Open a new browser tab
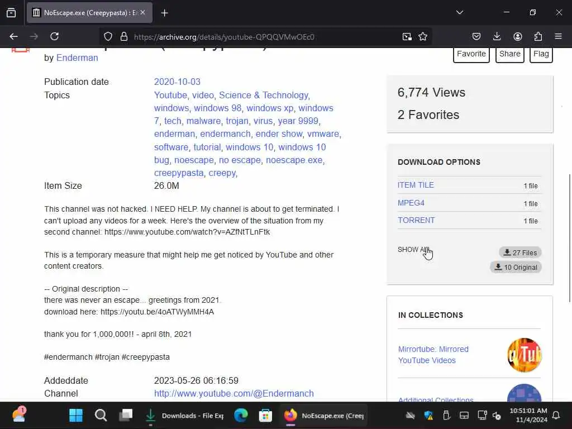Screen dimensions: 572x429 pyautogui.click(x=165, y=13)
